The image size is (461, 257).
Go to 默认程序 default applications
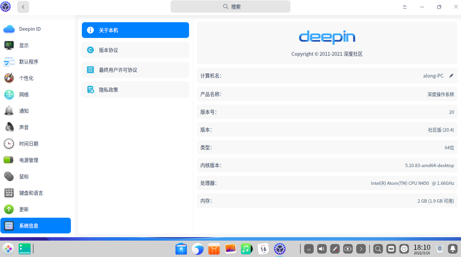(x=36, y=62)
